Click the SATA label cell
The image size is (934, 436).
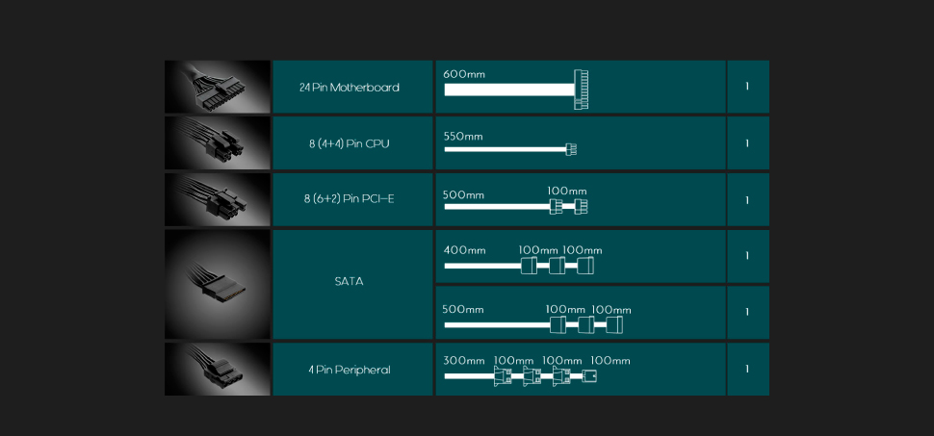[349, 283]
